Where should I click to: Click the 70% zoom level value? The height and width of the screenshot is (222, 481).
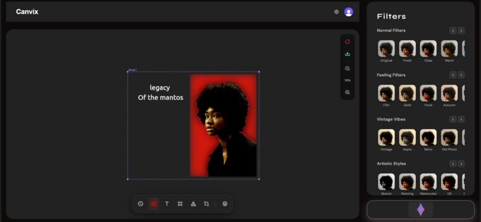click(x=347, y=80)
